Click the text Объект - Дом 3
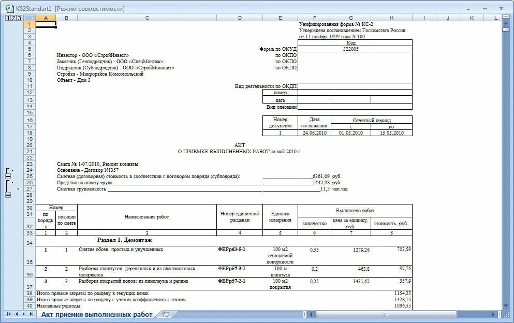 [74, 80]
